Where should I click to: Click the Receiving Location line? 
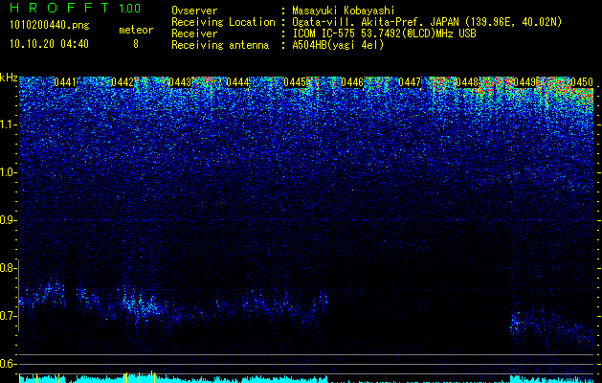coord(367,22)
